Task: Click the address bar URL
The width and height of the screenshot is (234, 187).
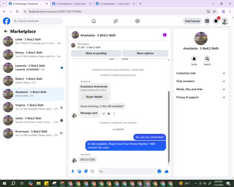Action: click(x=55, y=12)
